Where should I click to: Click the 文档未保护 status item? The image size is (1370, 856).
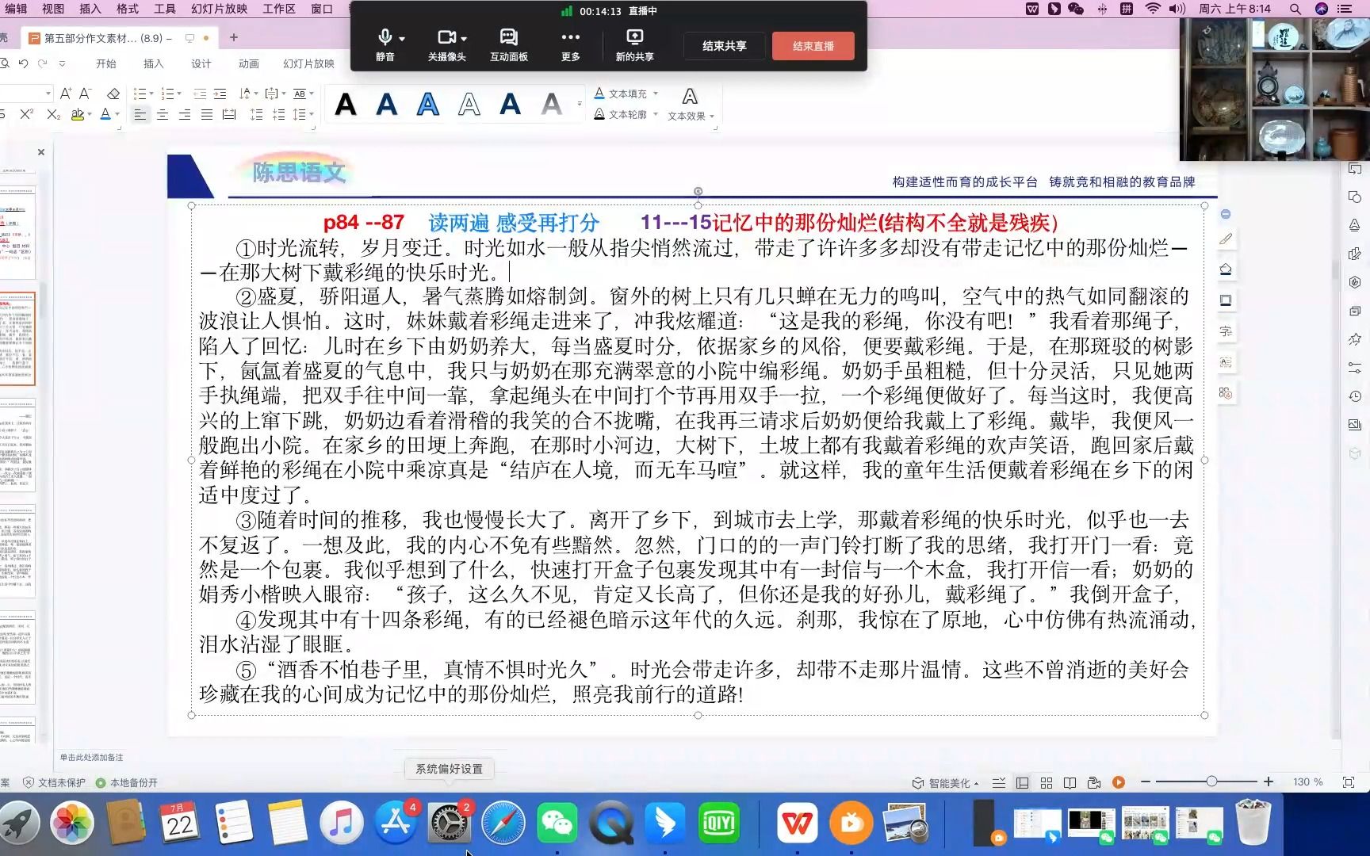pyautogui.click(x=54, y=782)
